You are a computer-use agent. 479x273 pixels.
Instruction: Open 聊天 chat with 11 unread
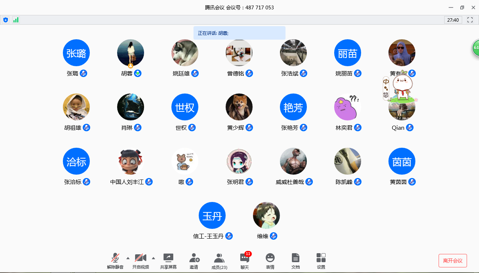[x=245, y=261]
